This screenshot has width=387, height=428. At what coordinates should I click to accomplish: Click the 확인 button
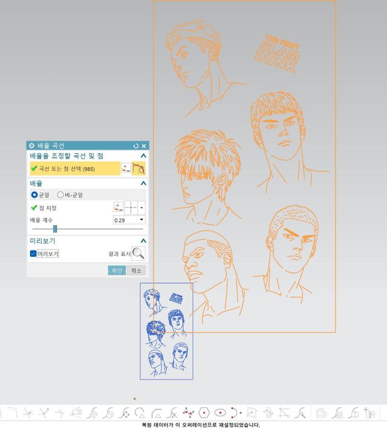(x=117, y=271)
